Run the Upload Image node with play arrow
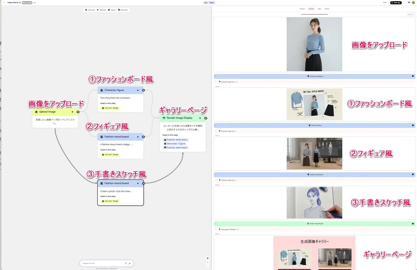 pos(72,112)
